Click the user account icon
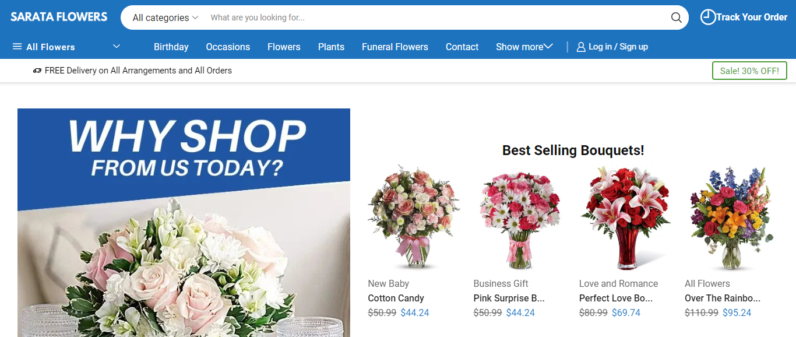This screenshot has width=796, height=337. (x=581, y=47)
